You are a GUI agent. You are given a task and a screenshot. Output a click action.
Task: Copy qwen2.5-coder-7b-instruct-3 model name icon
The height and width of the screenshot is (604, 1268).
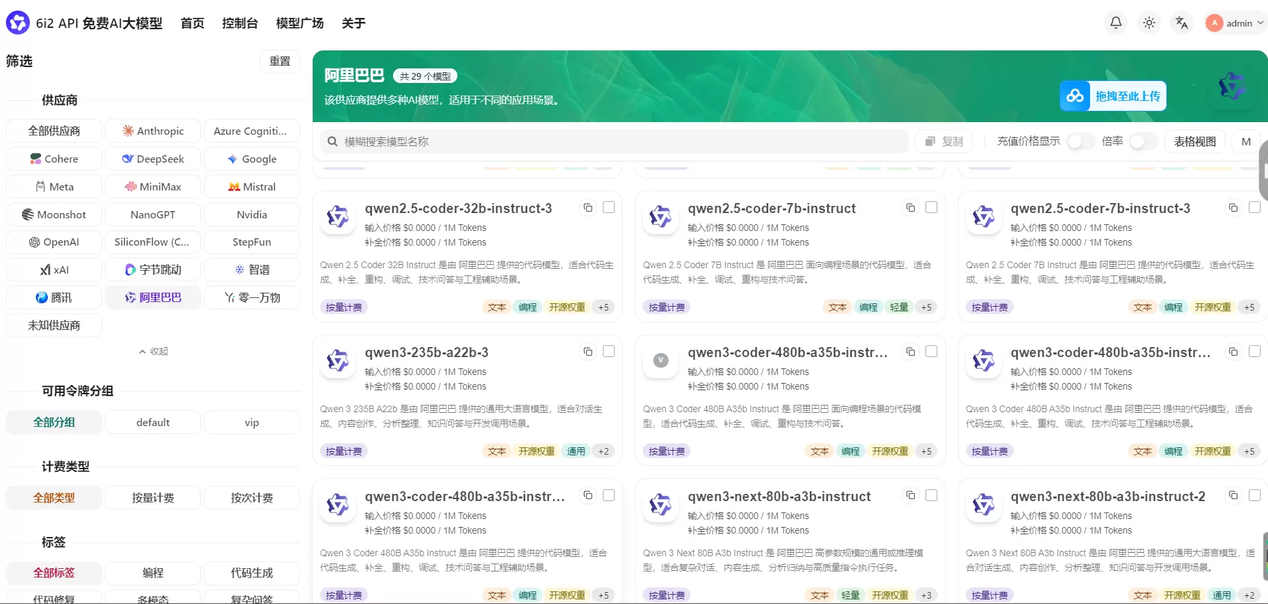coord(1233,208)
